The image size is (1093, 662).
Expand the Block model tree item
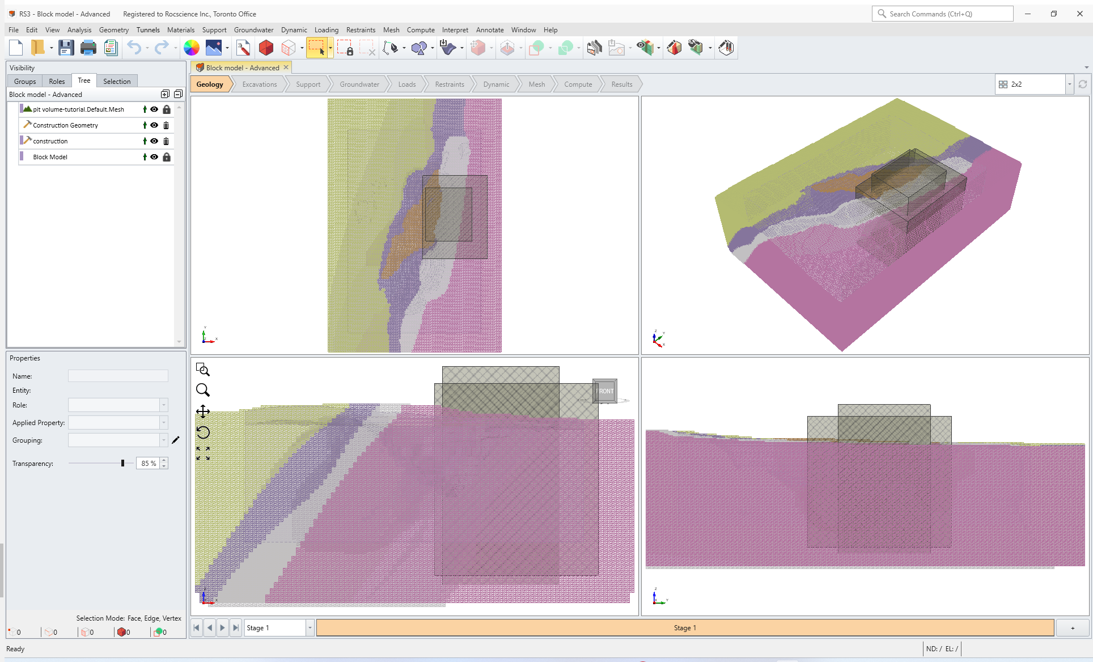[x=13, y=156]
